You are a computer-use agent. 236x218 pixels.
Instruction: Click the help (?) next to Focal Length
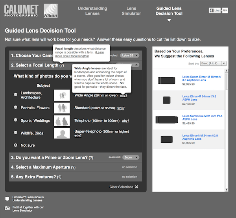tap(62, 65)
